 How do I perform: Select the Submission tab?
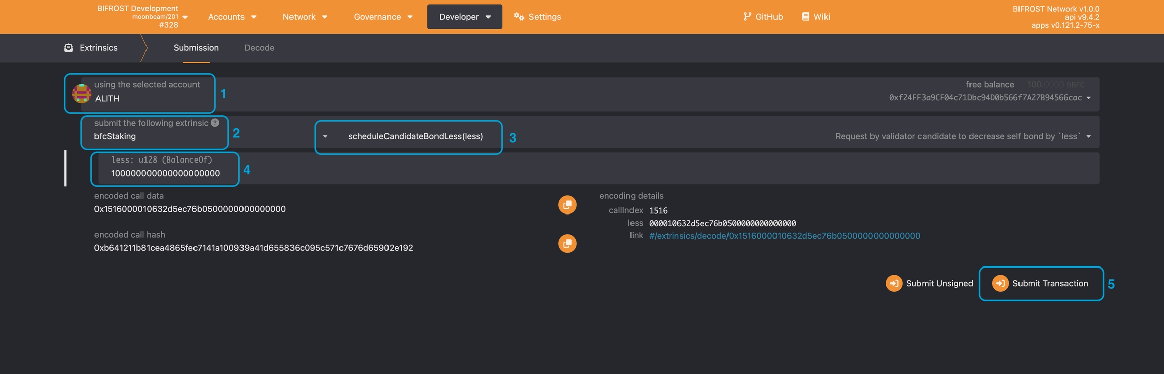click(x=196, y=48)
